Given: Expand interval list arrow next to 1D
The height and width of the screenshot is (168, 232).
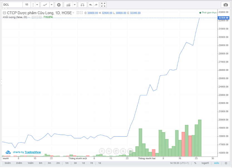Looking at the screenshot, I should pos(37,5).
